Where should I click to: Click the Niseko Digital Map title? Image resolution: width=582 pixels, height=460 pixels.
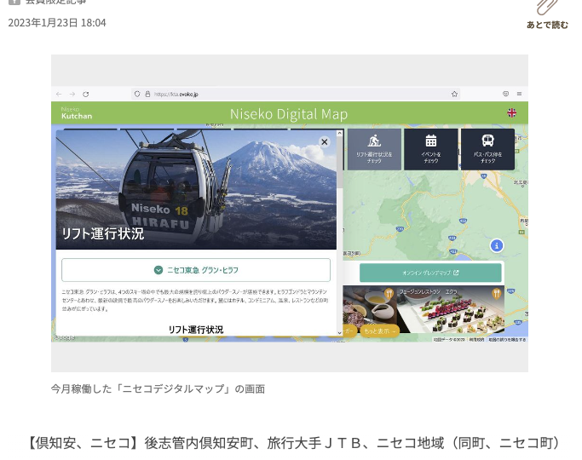pyautogui.click(x=289, y=114)
